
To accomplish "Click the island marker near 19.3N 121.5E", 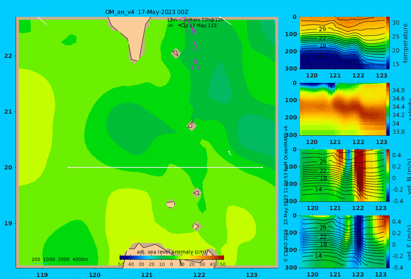I will [171, 204].
